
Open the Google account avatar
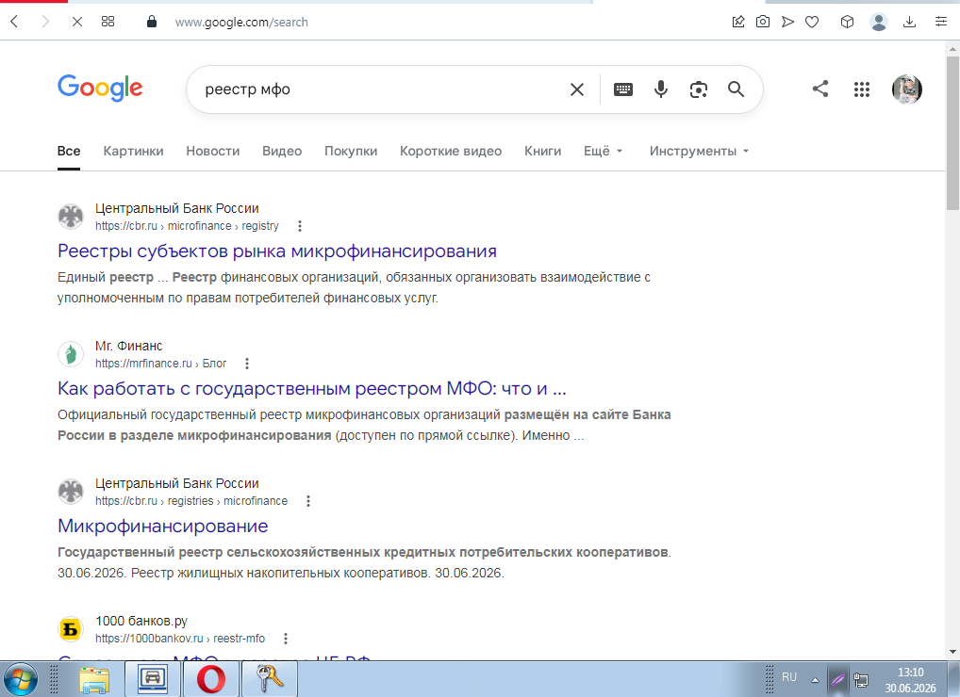(x=907, y=89)
